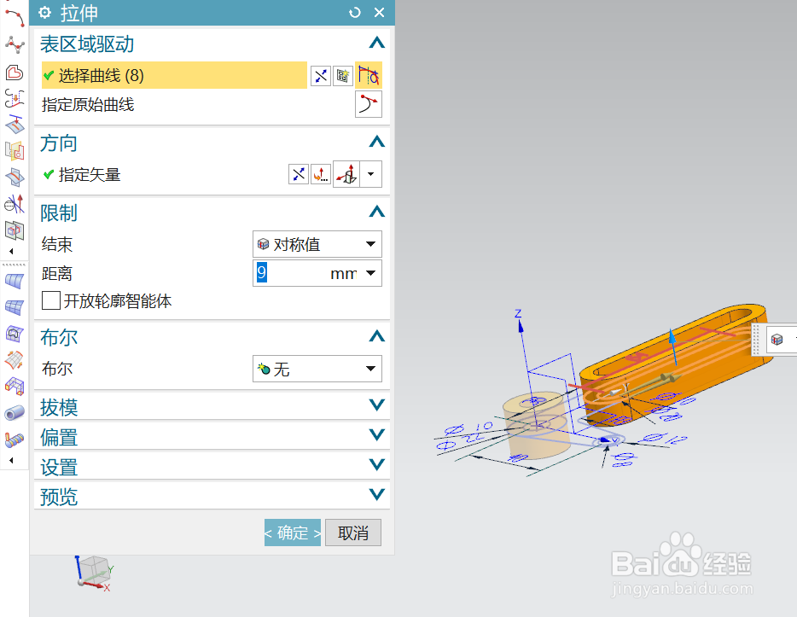Click the inferred vector icon in 方向 section
This screenshot has width=797, height=617.
pyautogui.click(x=346, y=174)
